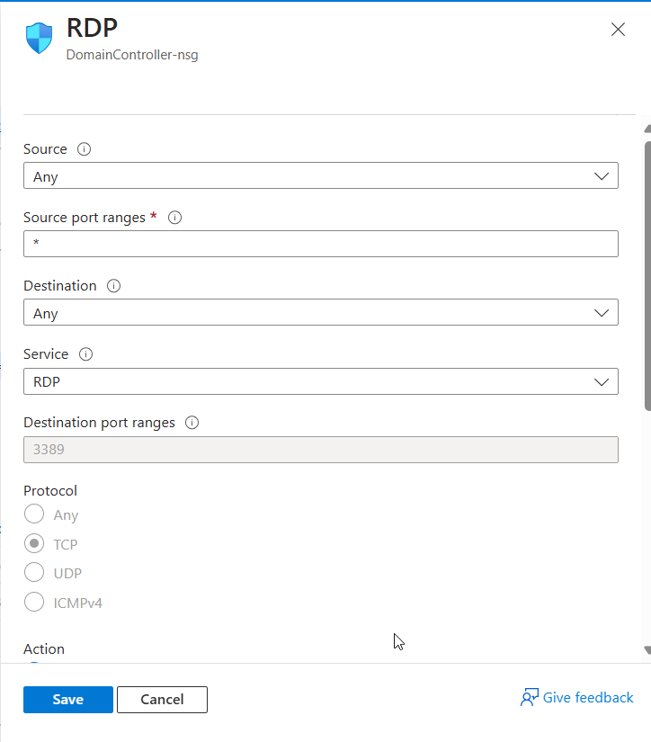Screen dimensions: 651x742
Task: Close the RDP rule panel
Action: (x=618, y=30)
